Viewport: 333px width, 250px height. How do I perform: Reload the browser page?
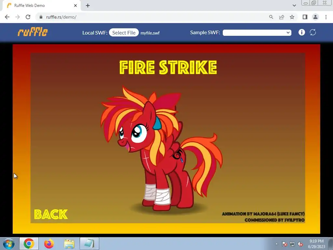click(x=28, y=17)
